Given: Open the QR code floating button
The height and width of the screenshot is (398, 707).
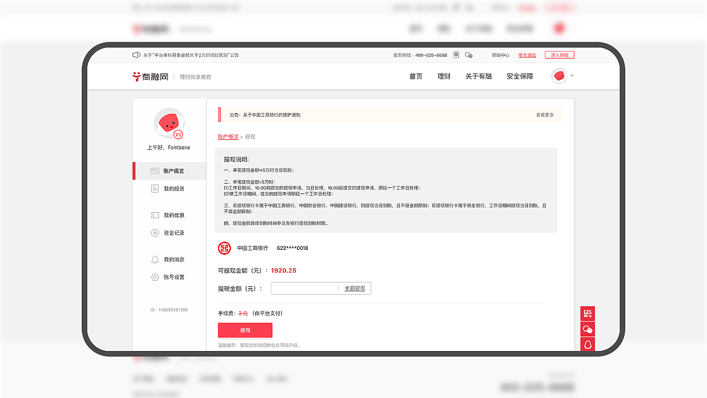Looking at the screenshot, I should pyautogui.click(x=588, y=313).
